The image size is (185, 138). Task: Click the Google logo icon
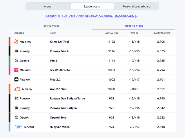16,61
